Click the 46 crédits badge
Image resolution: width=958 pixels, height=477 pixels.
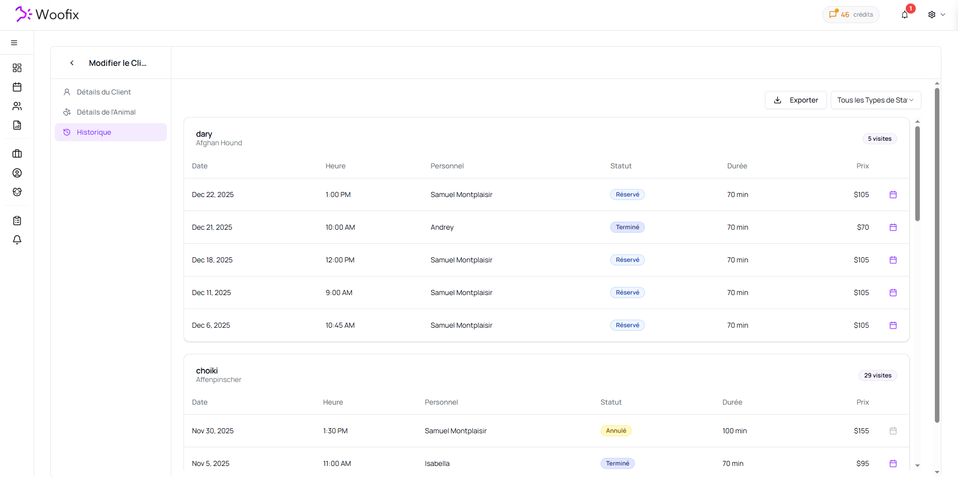pos(850,15)
